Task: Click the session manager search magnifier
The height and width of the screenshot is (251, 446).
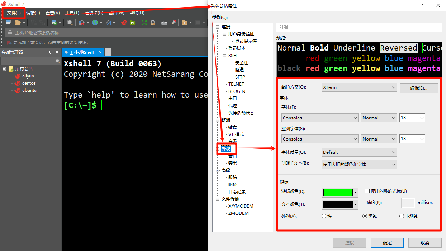Action: pos(58,61)
